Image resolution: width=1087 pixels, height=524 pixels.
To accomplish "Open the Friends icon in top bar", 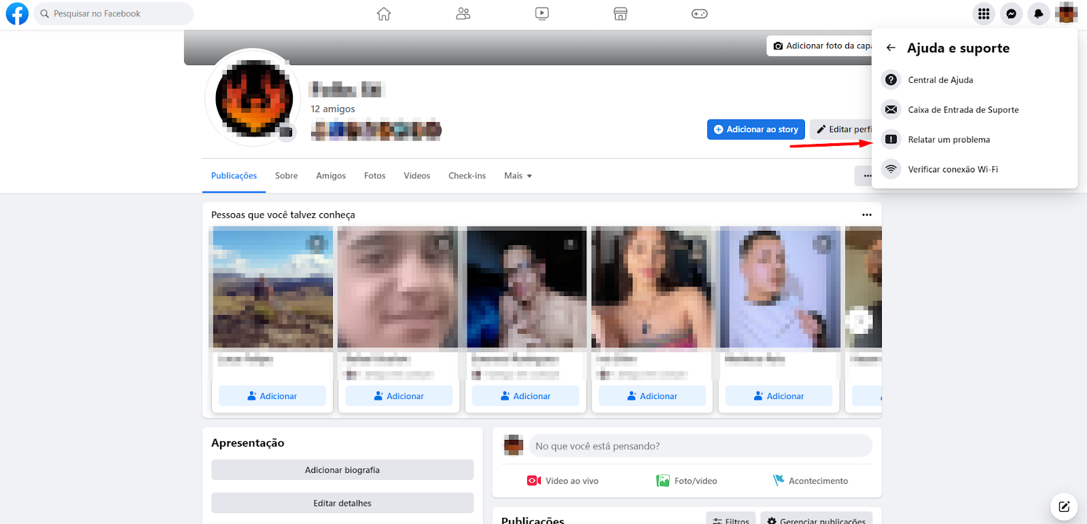I will pos(463,14).
